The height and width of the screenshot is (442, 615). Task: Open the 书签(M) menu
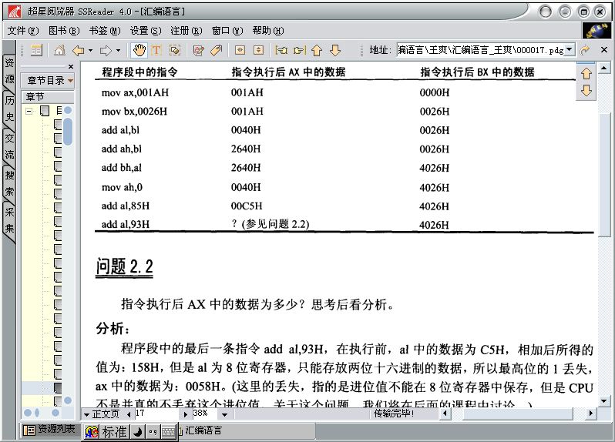coord(105,31)
